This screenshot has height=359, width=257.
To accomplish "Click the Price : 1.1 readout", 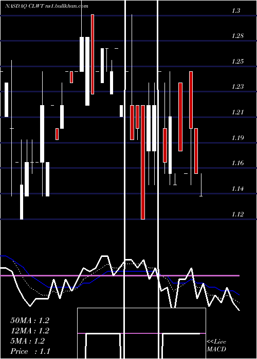I will 30,351.
